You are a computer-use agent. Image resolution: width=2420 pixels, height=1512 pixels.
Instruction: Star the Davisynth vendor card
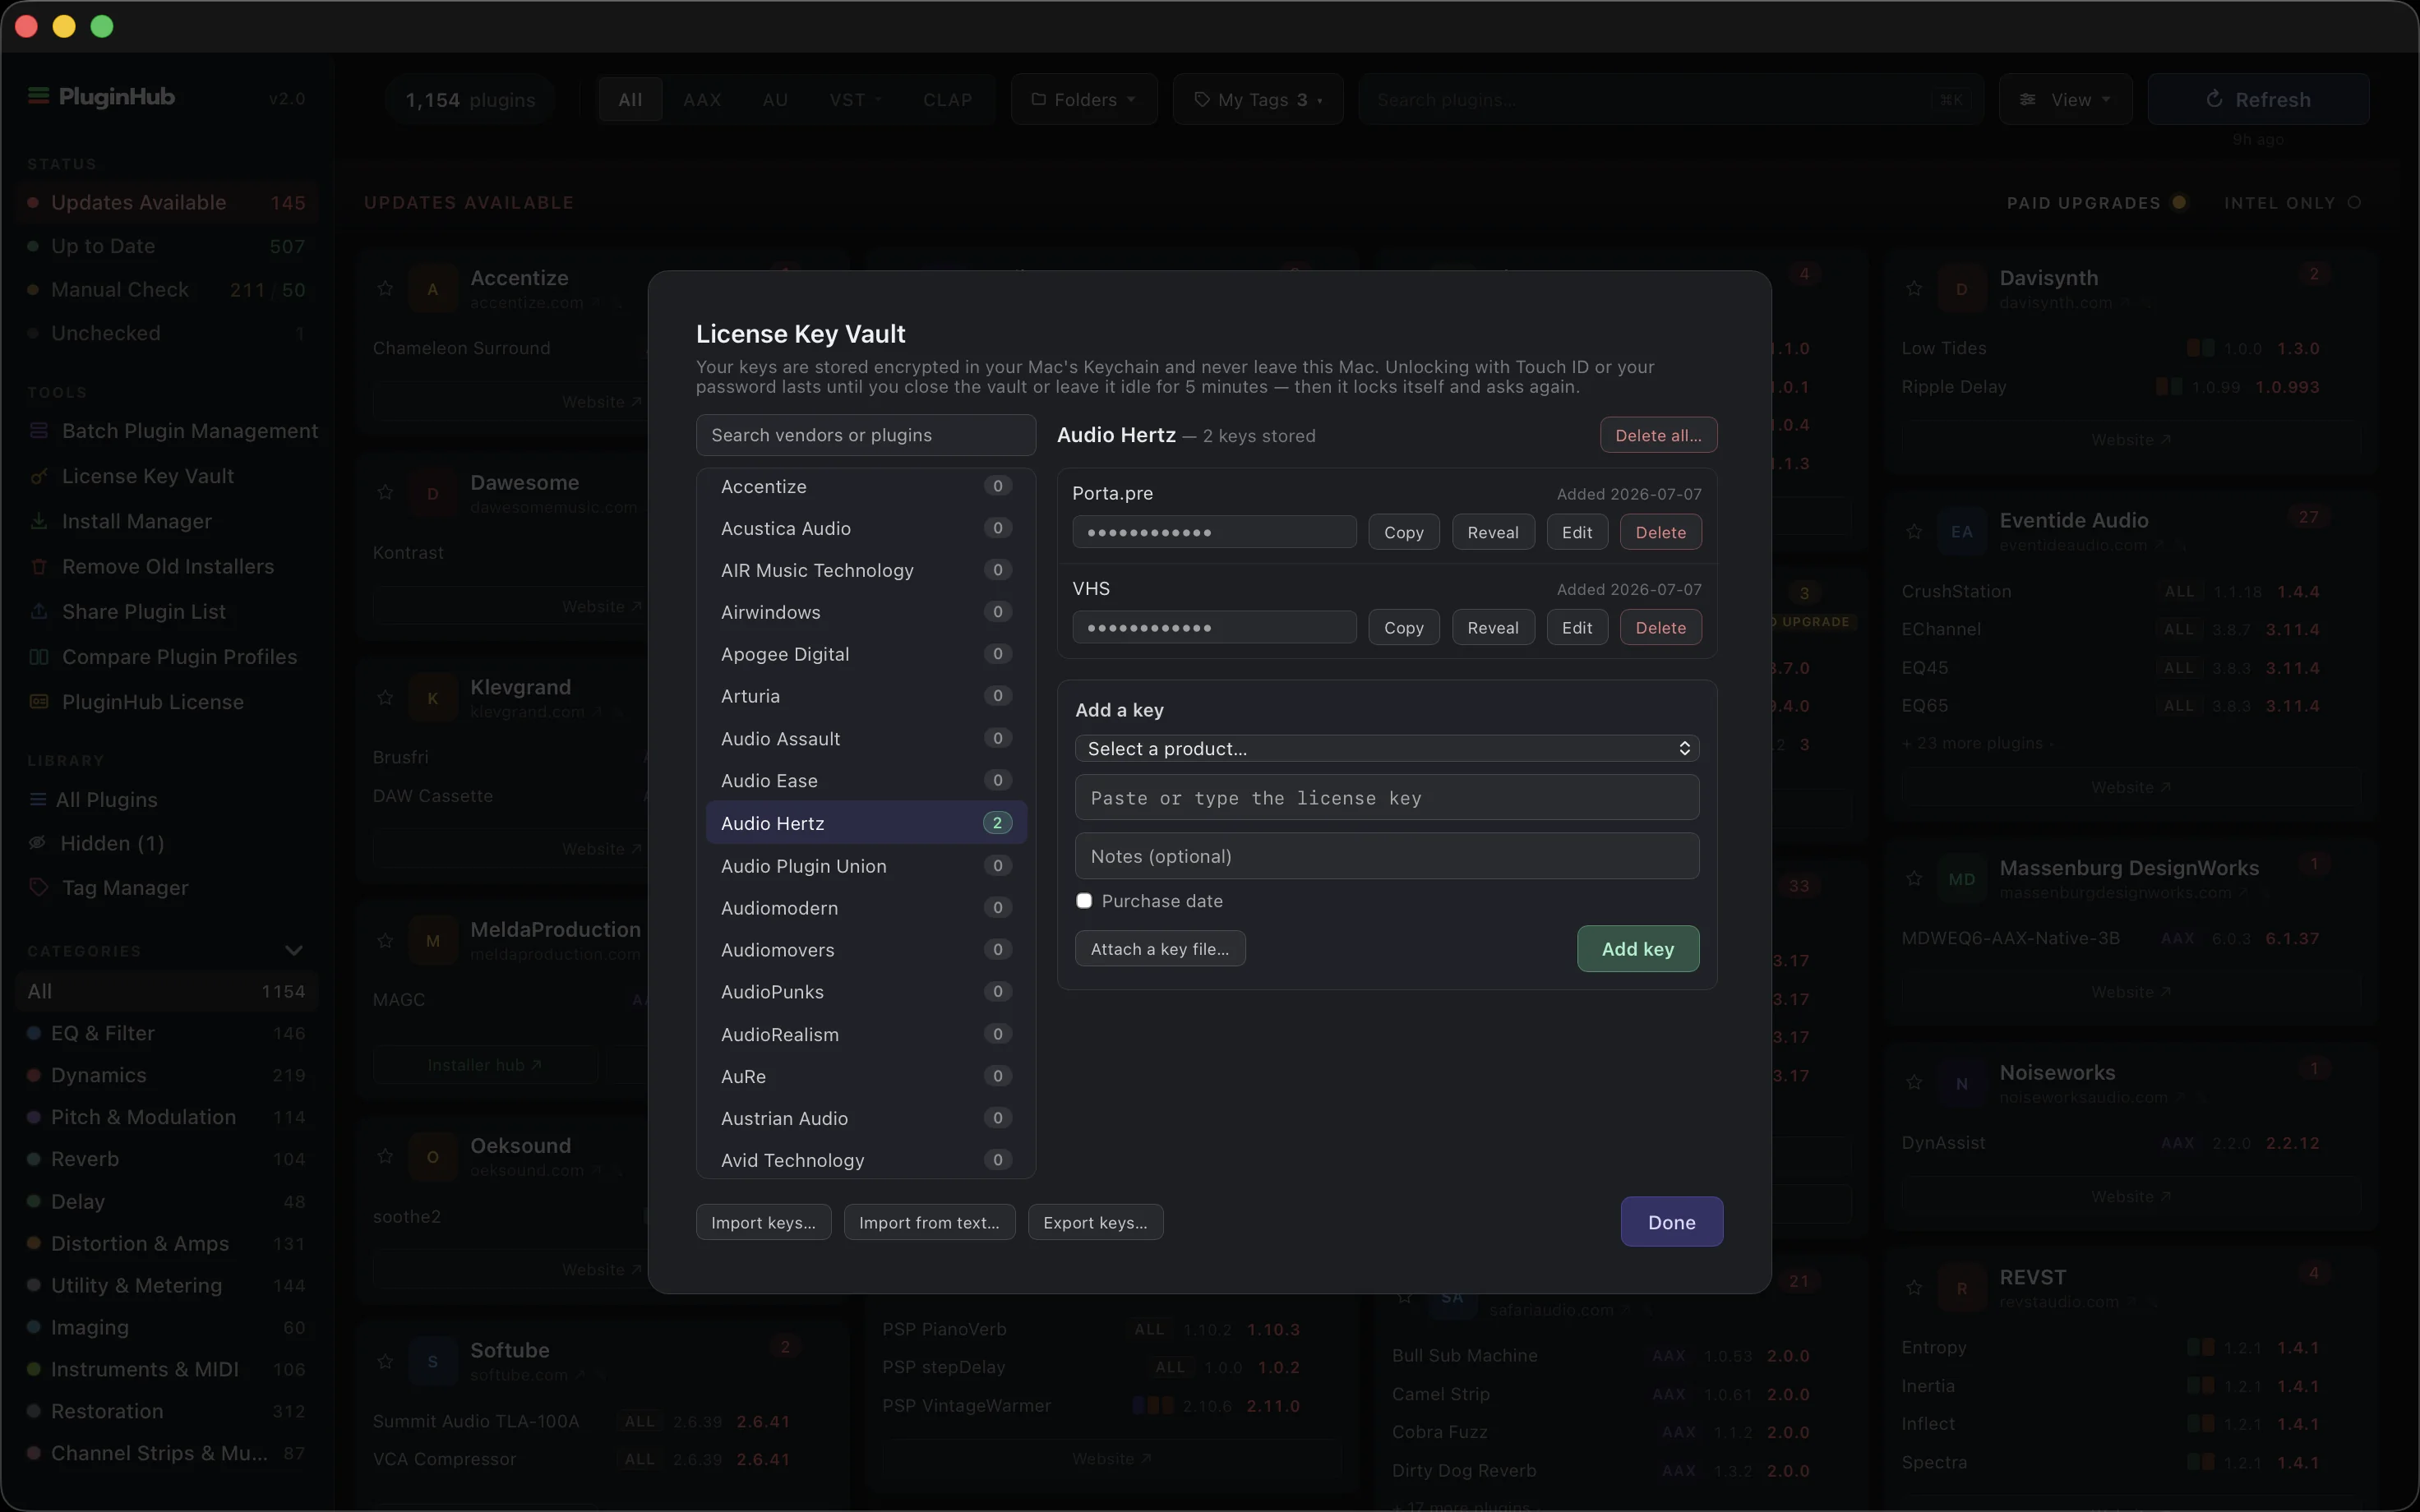(x=1914, y=289)
